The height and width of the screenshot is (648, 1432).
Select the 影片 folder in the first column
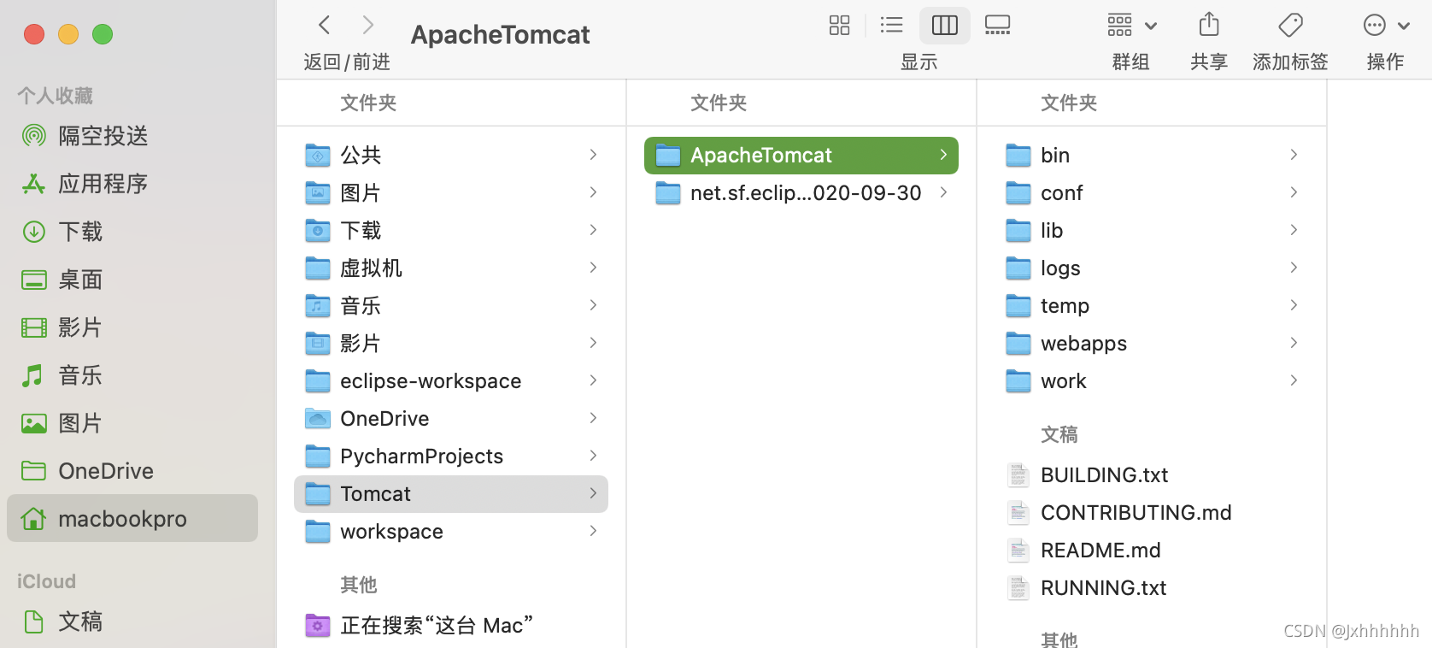tap(450, 343)
